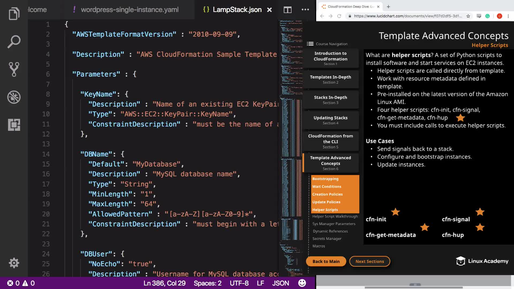Open the Debug panel icon
This screenshot has height=289, width=514.
[x=14, y=97]
